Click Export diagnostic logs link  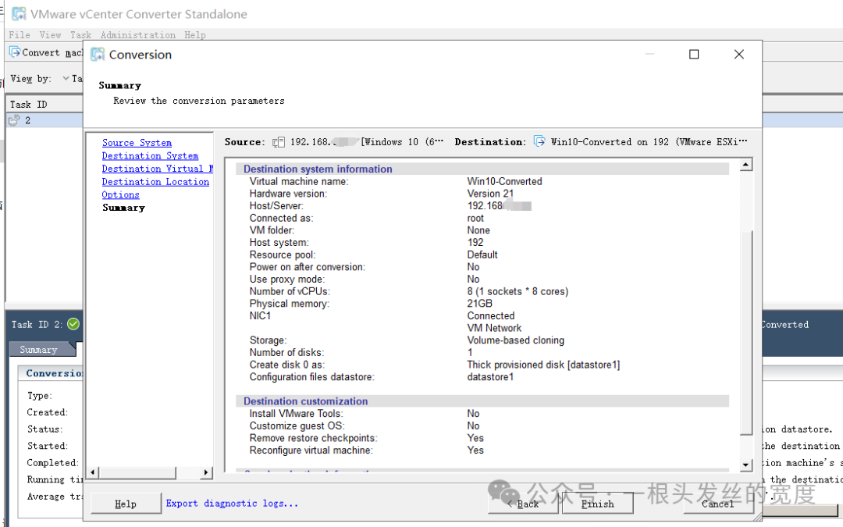click(232, 504)
